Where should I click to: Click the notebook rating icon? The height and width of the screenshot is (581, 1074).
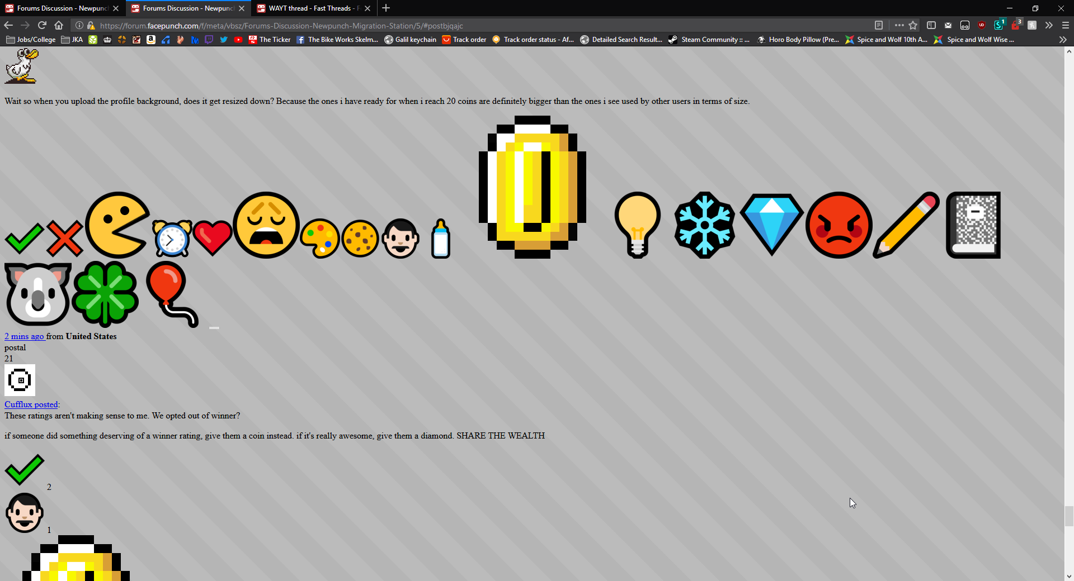tap(973, 225)
